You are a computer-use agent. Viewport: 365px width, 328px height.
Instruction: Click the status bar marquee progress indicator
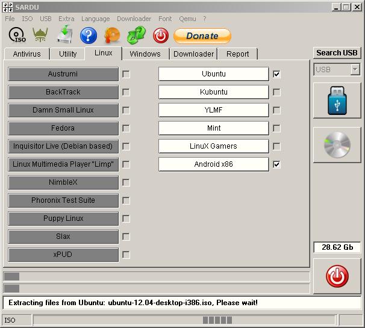185,320
